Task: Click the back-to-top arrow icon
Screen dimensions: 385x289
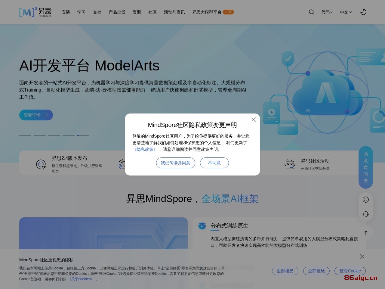Action: click(366, 232)
